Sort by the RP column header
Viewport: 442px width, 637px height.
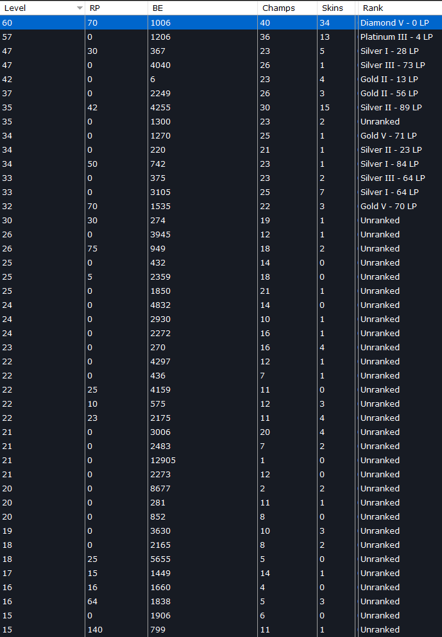[x=117, y=8]
